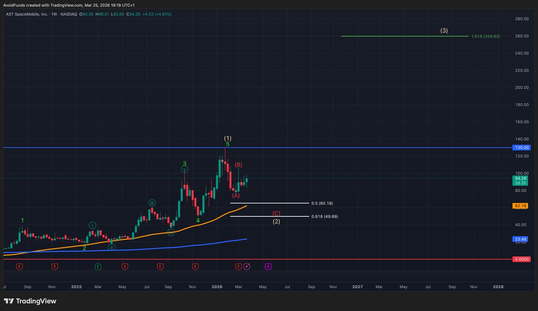Viewport: 538px width, 311px height.
Task: Click the circled iv wave label
Action: pos(171,232)
